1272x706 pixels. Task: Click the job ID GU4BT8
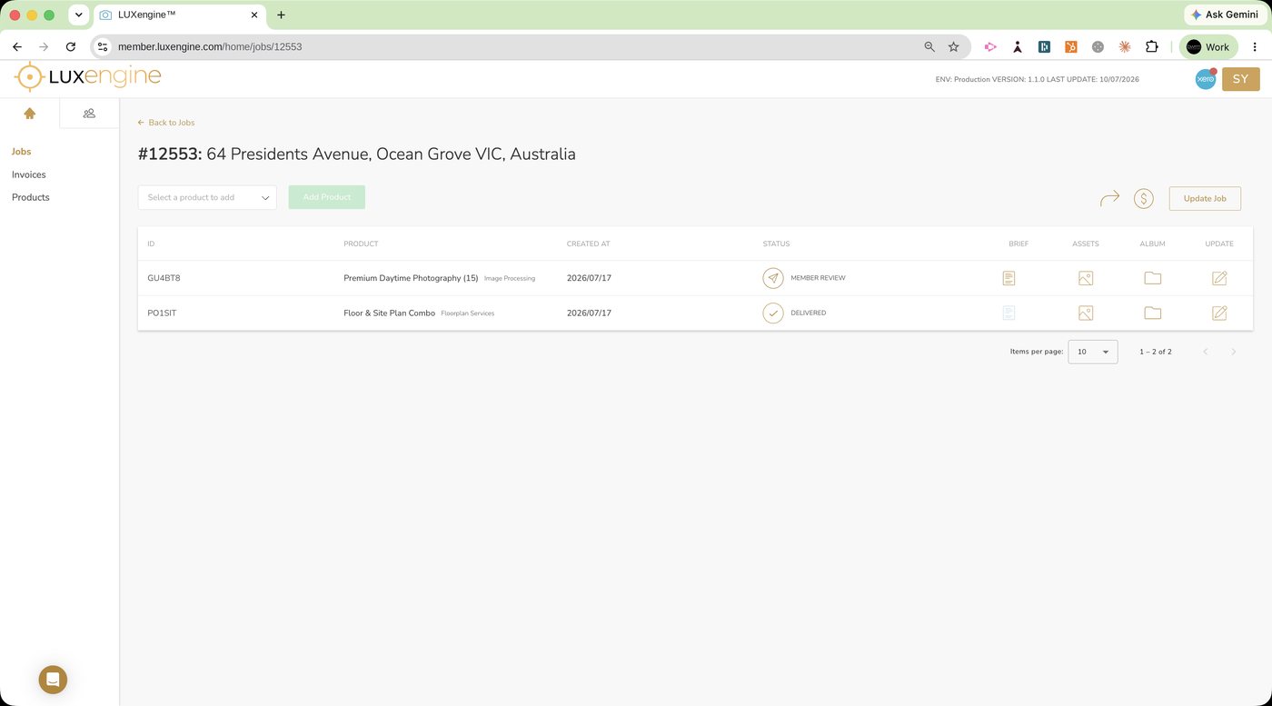click(x=164, y=278)
